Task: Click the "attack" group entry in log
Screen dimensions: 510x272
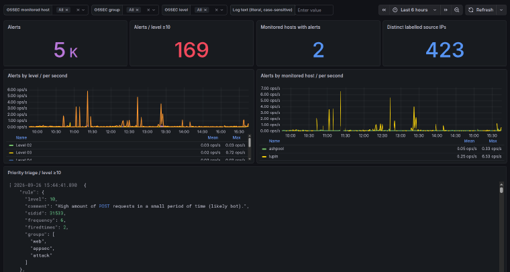Action: (42, 255)
